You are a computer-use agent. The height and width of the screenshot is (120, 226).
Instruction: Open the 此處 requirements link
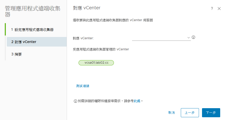click(x=137, y=101)
